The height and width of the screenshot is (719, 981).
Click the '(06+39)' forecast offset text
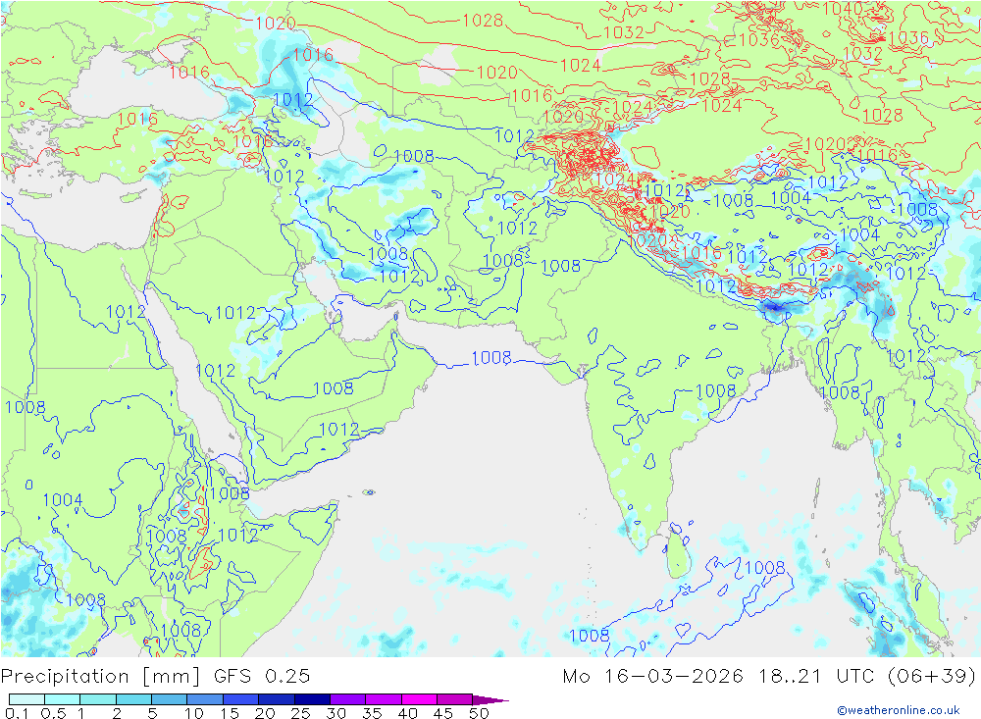932,676
